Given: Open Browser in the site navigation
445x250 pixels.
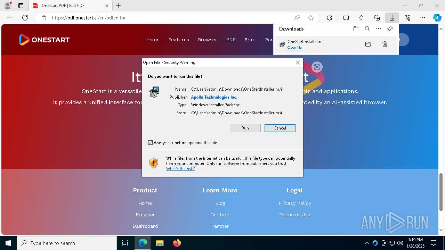Looking at the screenshot, I should (208, 40).
